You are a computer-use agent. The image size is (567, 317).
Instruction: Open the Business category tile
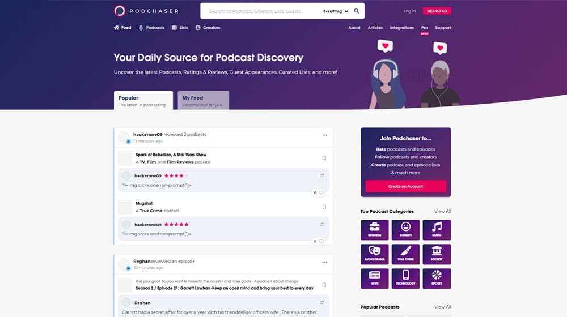(375, 230)
